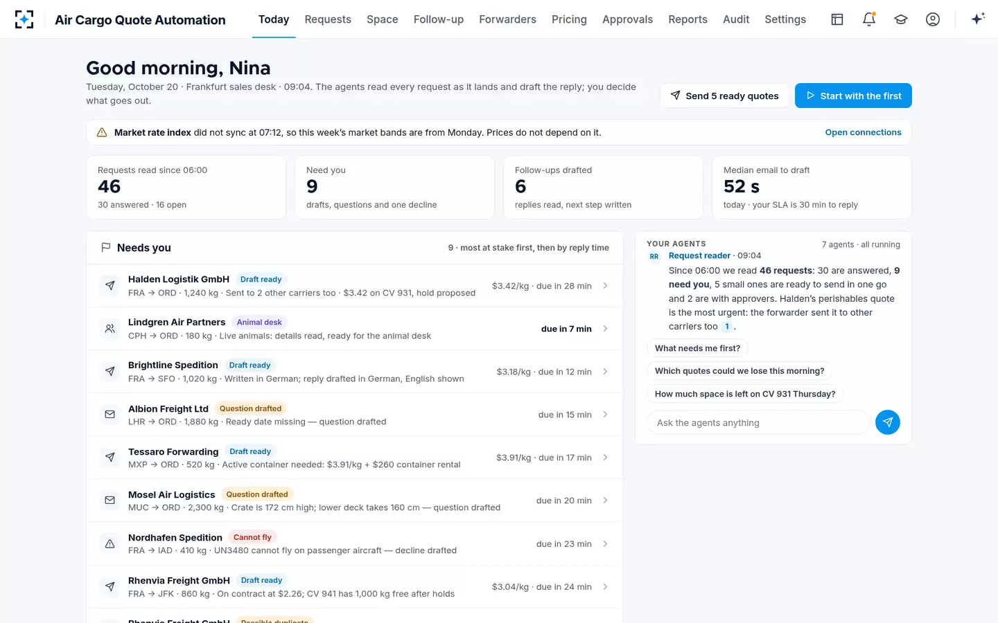The image size is (998, 623).
Task: Open the user account profile icon
Action: pos(933,19)
